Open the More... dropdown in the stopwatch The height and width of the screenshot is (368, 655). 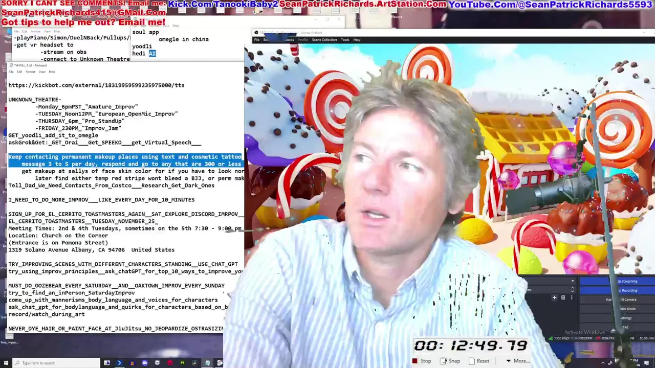517,361
